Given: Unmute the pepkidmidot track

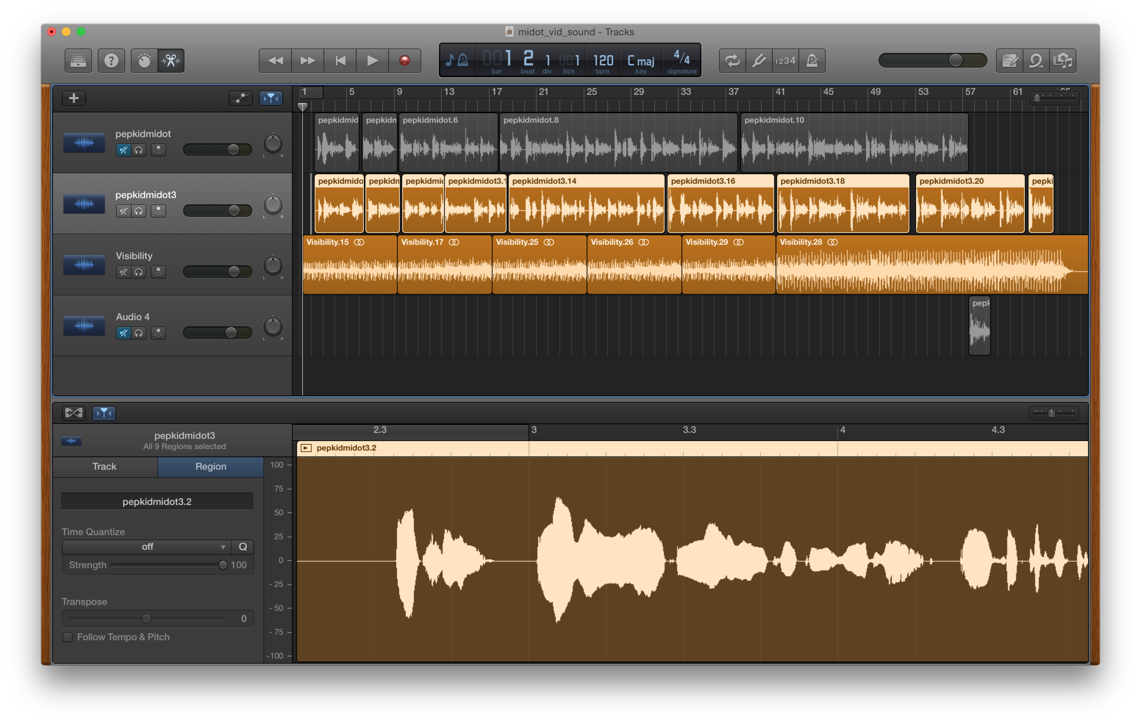Looking at the screenshot, I should tap(123, 150).
